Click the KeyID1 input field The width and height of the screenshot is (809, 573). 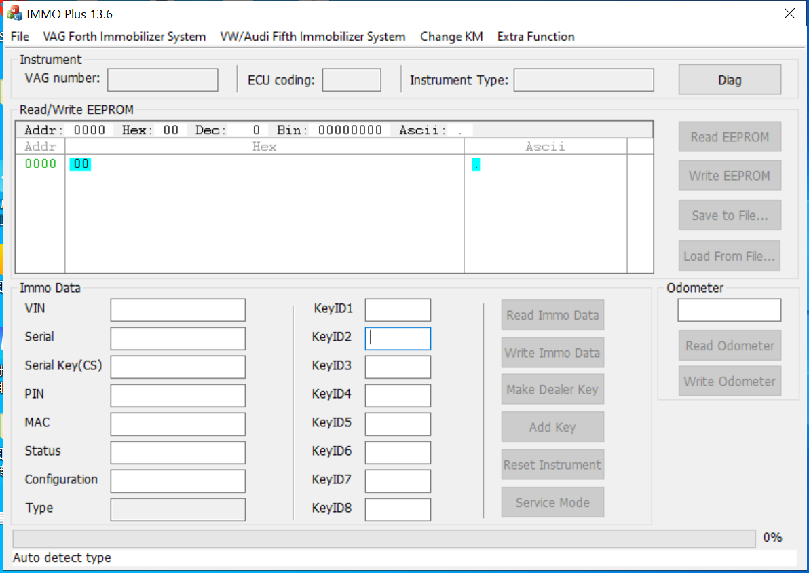click(398, 310)
